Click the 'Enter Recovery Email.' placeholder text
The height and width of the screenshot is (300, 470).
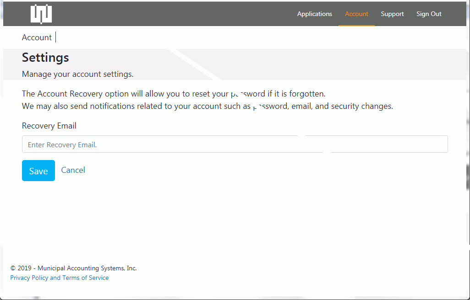point(62,145)
